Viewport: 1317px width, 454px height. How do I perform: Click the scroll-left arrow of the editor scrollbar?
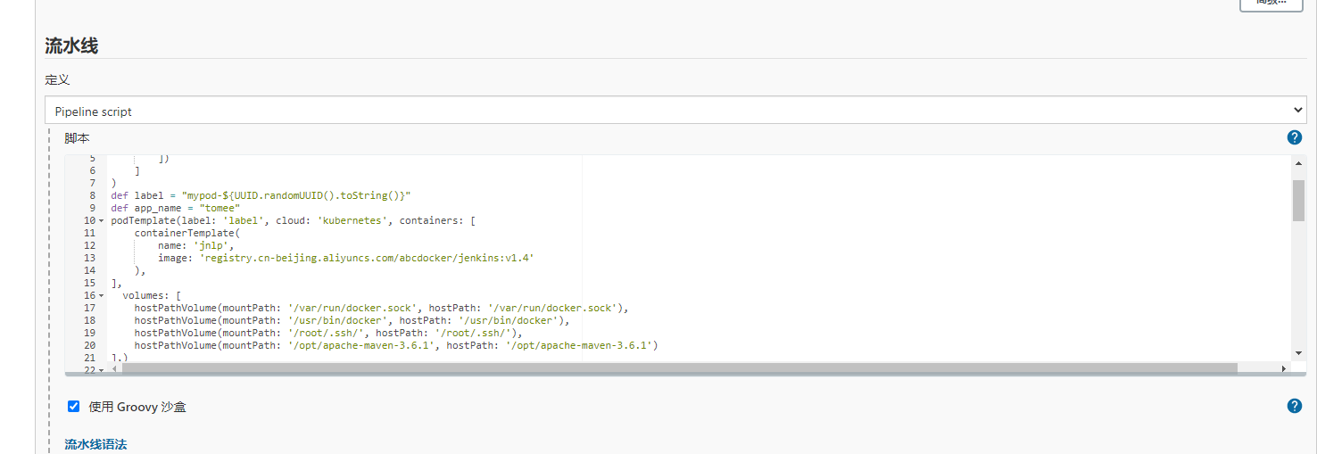(114, 368)
